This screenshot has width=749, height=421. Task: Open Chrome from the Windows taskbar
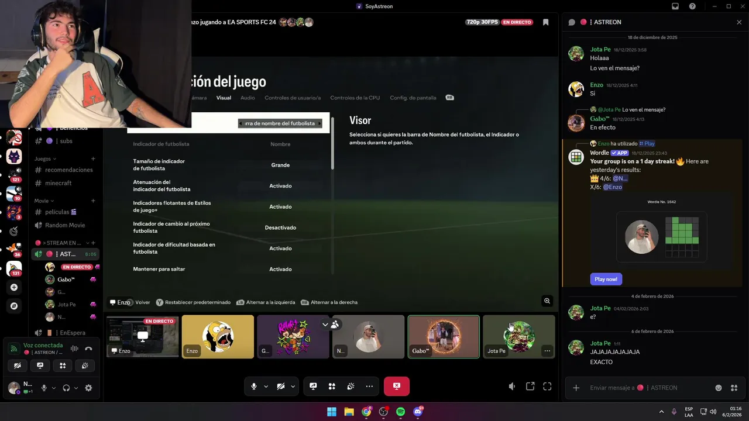[x=366, y=412]
